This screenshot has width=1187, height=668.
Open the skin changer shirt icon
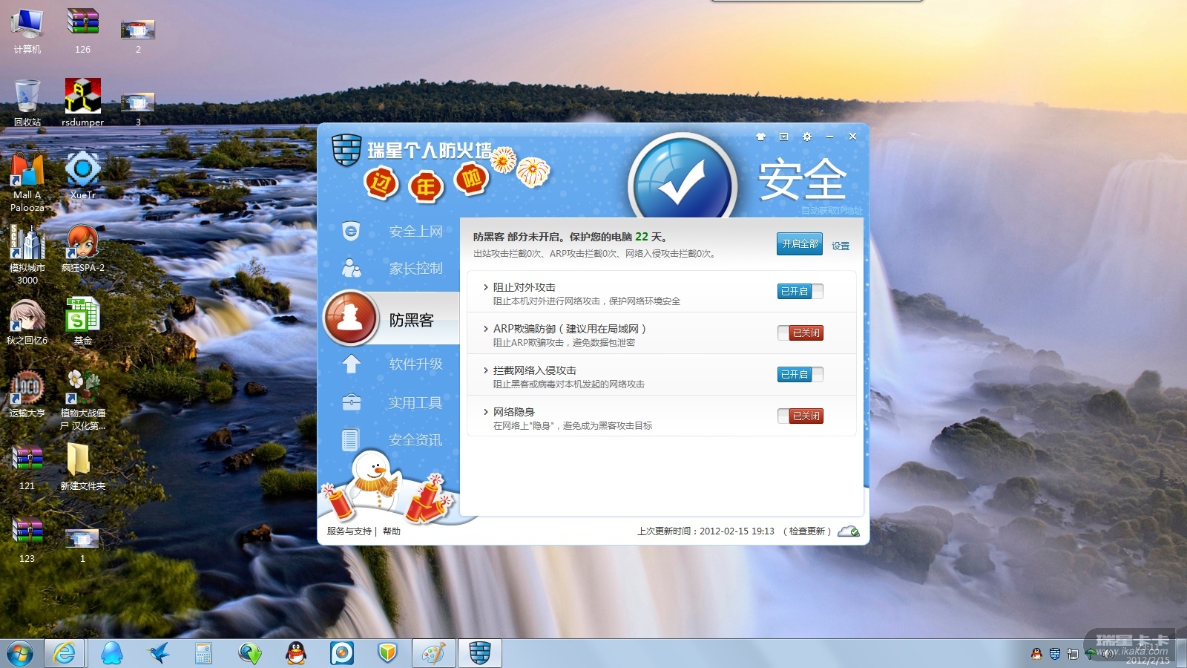coord(760,137)
